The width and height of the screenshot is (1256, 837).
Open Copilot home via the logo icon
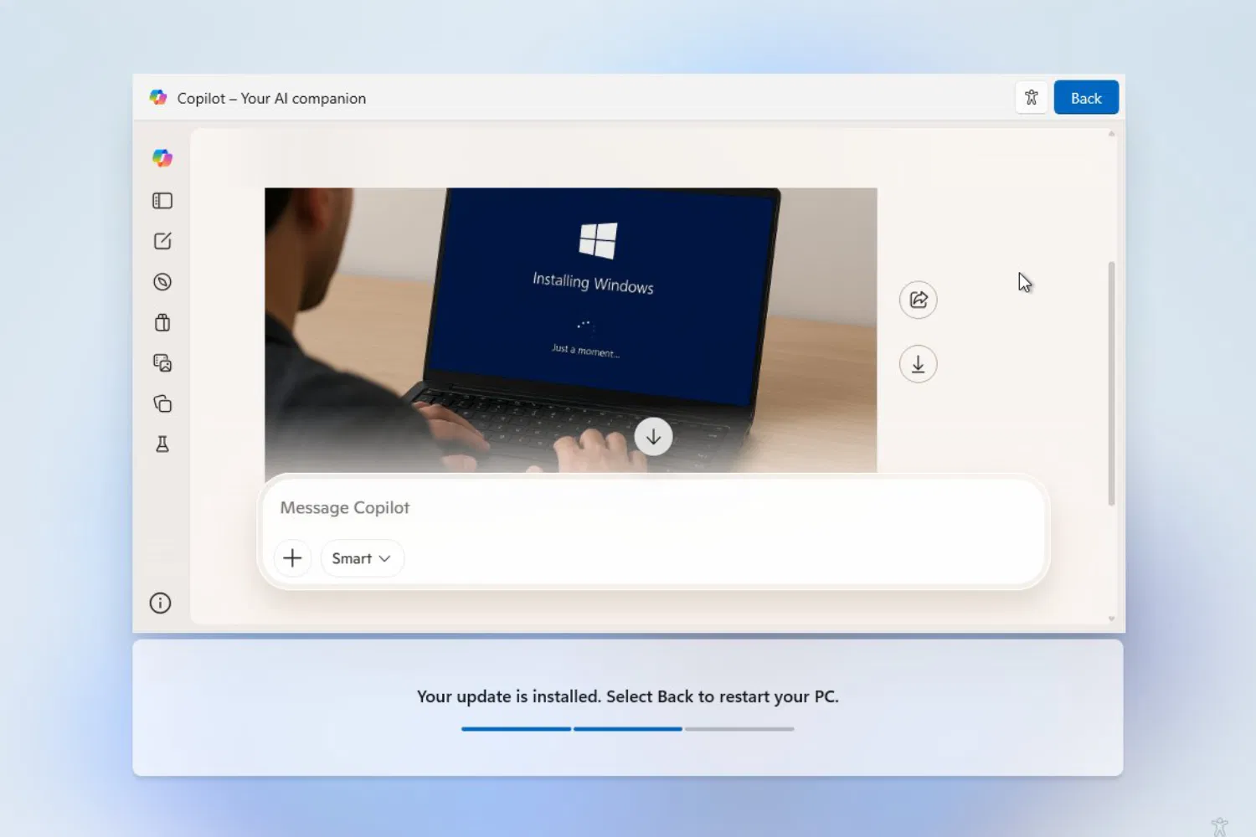(162, 157)
